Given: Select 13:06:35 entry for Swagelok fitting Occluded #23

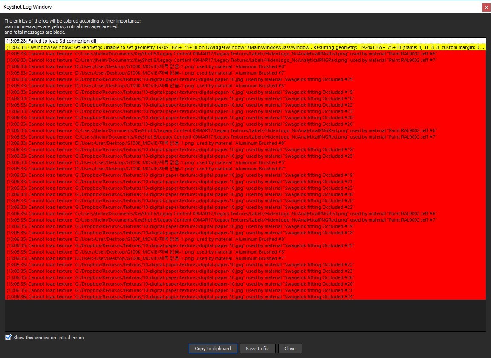Looking at the screenshot, I should (x=245, y=271).
